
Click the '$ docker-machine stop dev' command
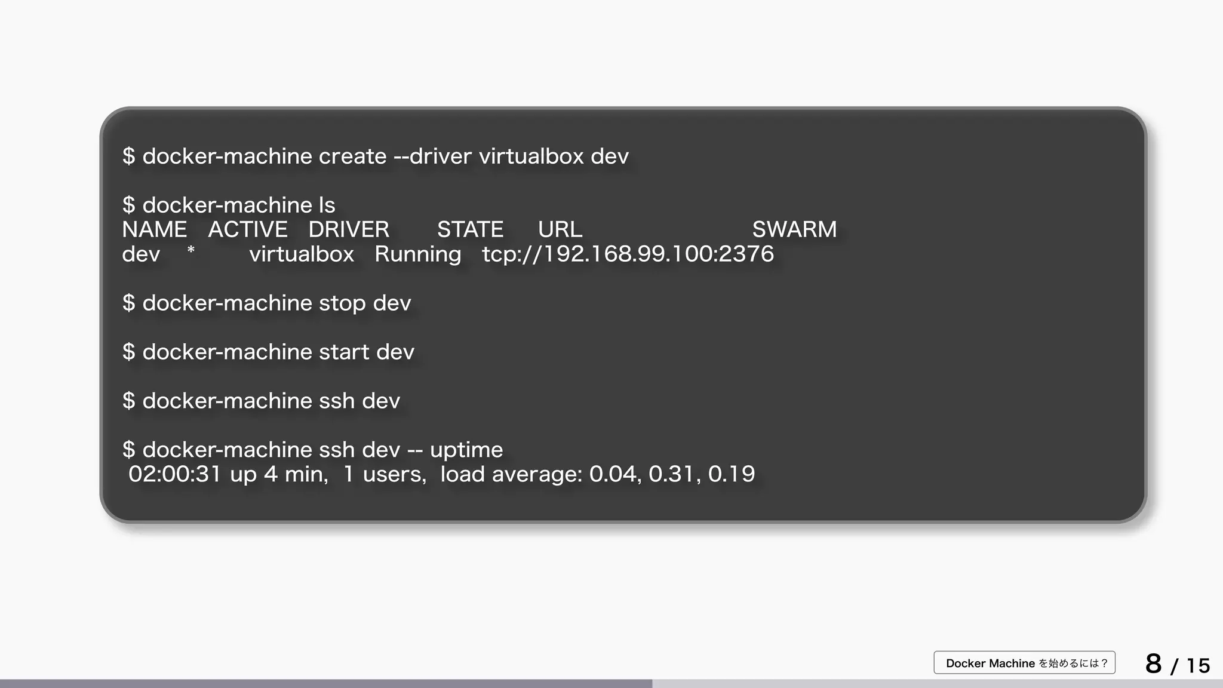coord(266,303)
